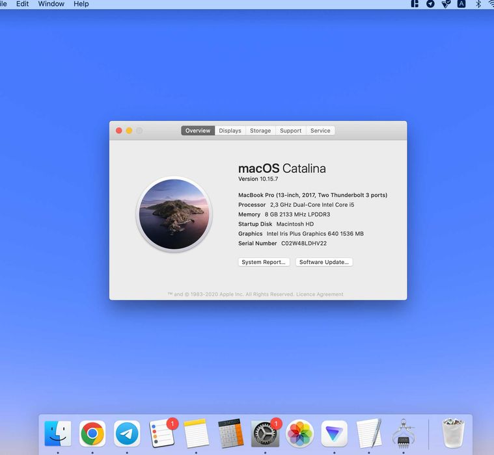Click memory value '8 GB 2133 MHz LPDDR3'
This screenshot has height=455, width=494.
[x=297, y=214]
